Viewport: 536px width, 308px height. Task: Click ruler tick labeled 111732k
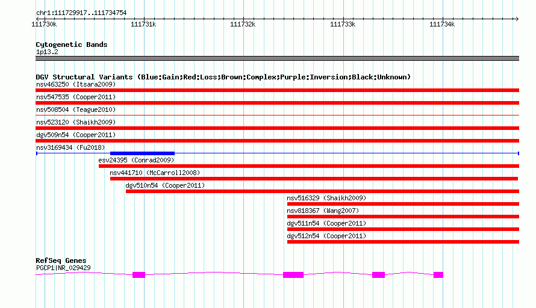pyautogui.click(x=243, y=24)
